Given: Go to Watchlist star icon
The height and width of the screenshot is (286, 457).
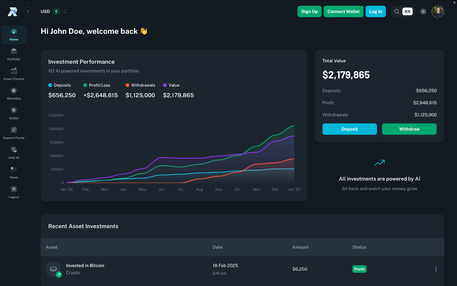Looking at the screenshot, I should [x=14, y=91].
